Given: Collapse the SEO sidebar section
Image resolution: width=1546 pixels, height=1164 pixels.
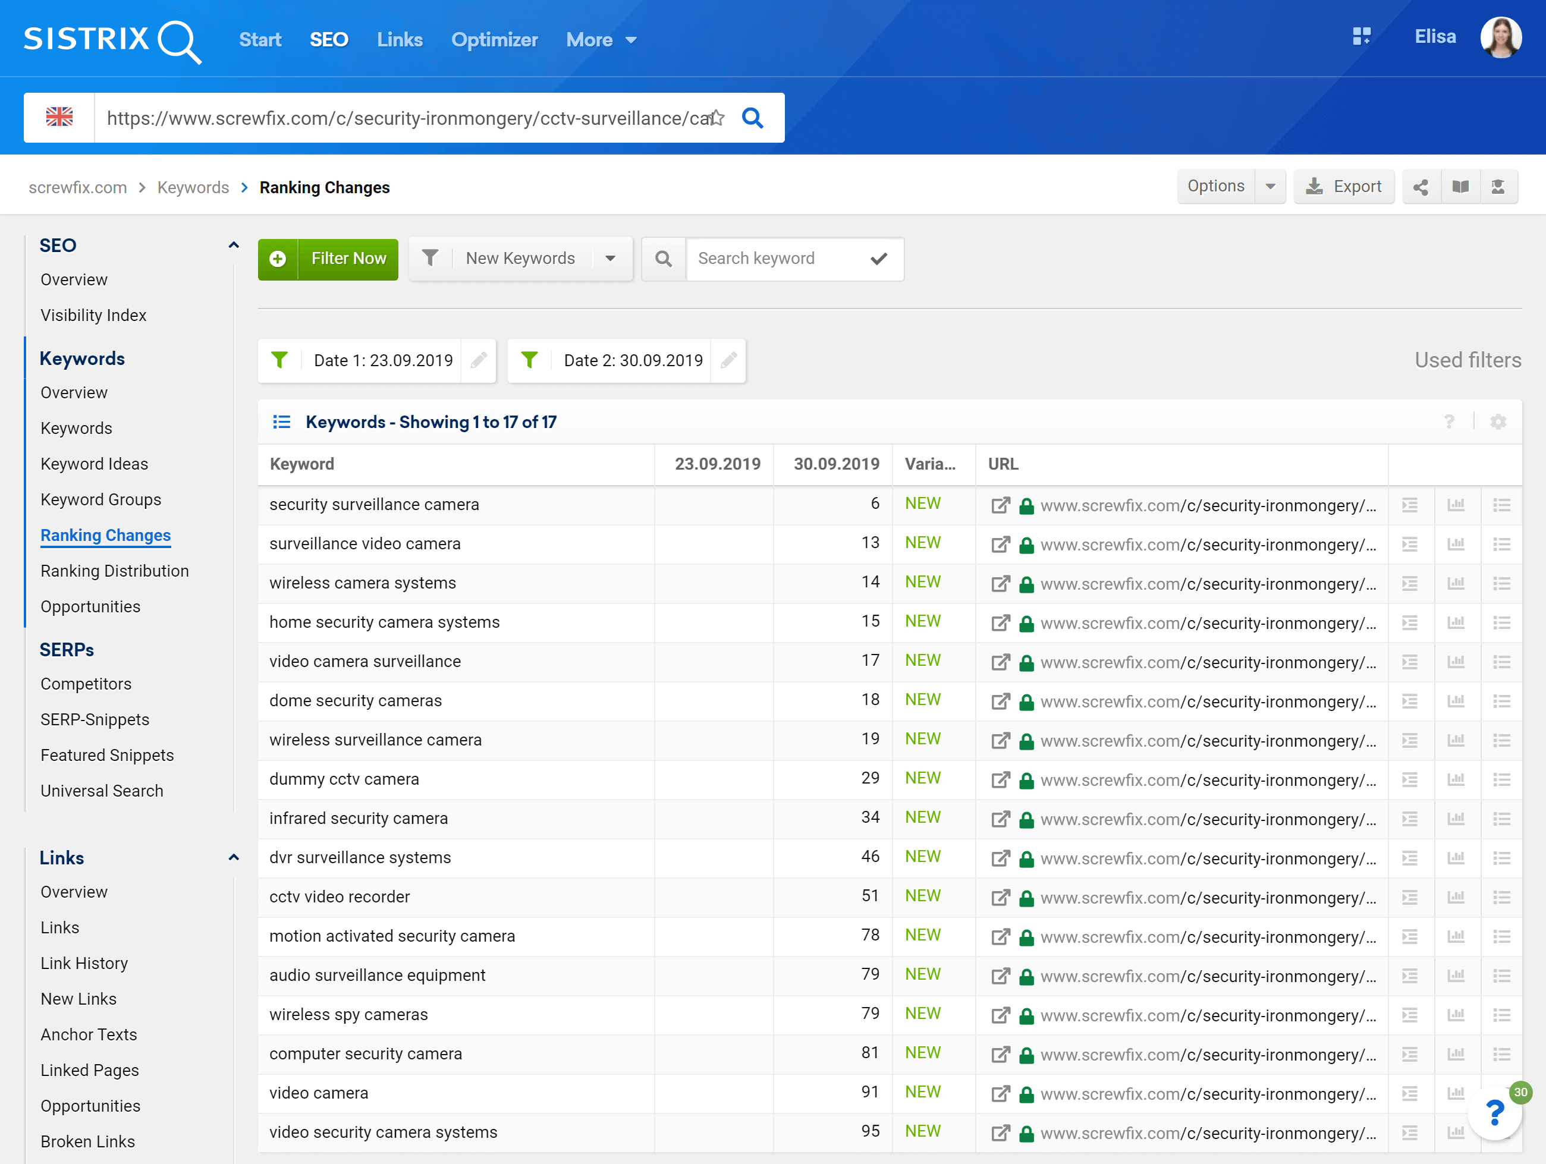Looking at the screenshot, I should coord(234,246).
